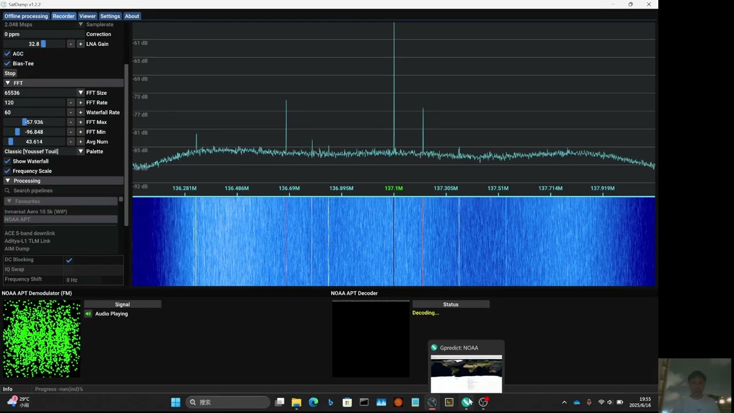Viewport: 734px width, 413px height.
Task: Open the Palette dropdown
Action: (81, 151)
